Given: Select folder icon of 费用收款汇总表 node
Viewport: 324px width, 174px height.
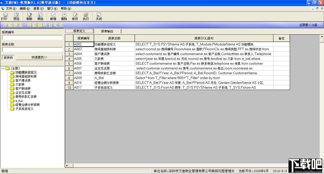Looking at the screenshot, I should [12, 97].
